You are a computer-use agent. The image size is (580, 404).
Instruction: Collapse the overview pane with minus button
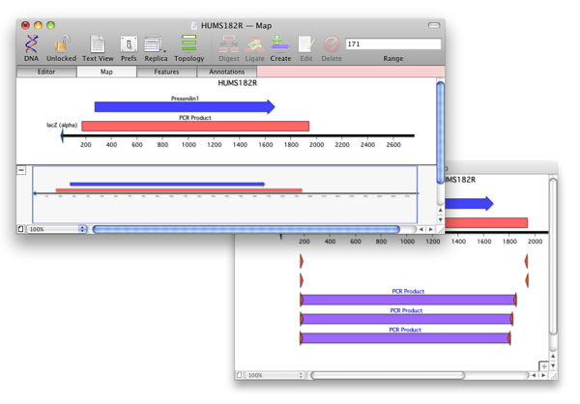[21, 170]
